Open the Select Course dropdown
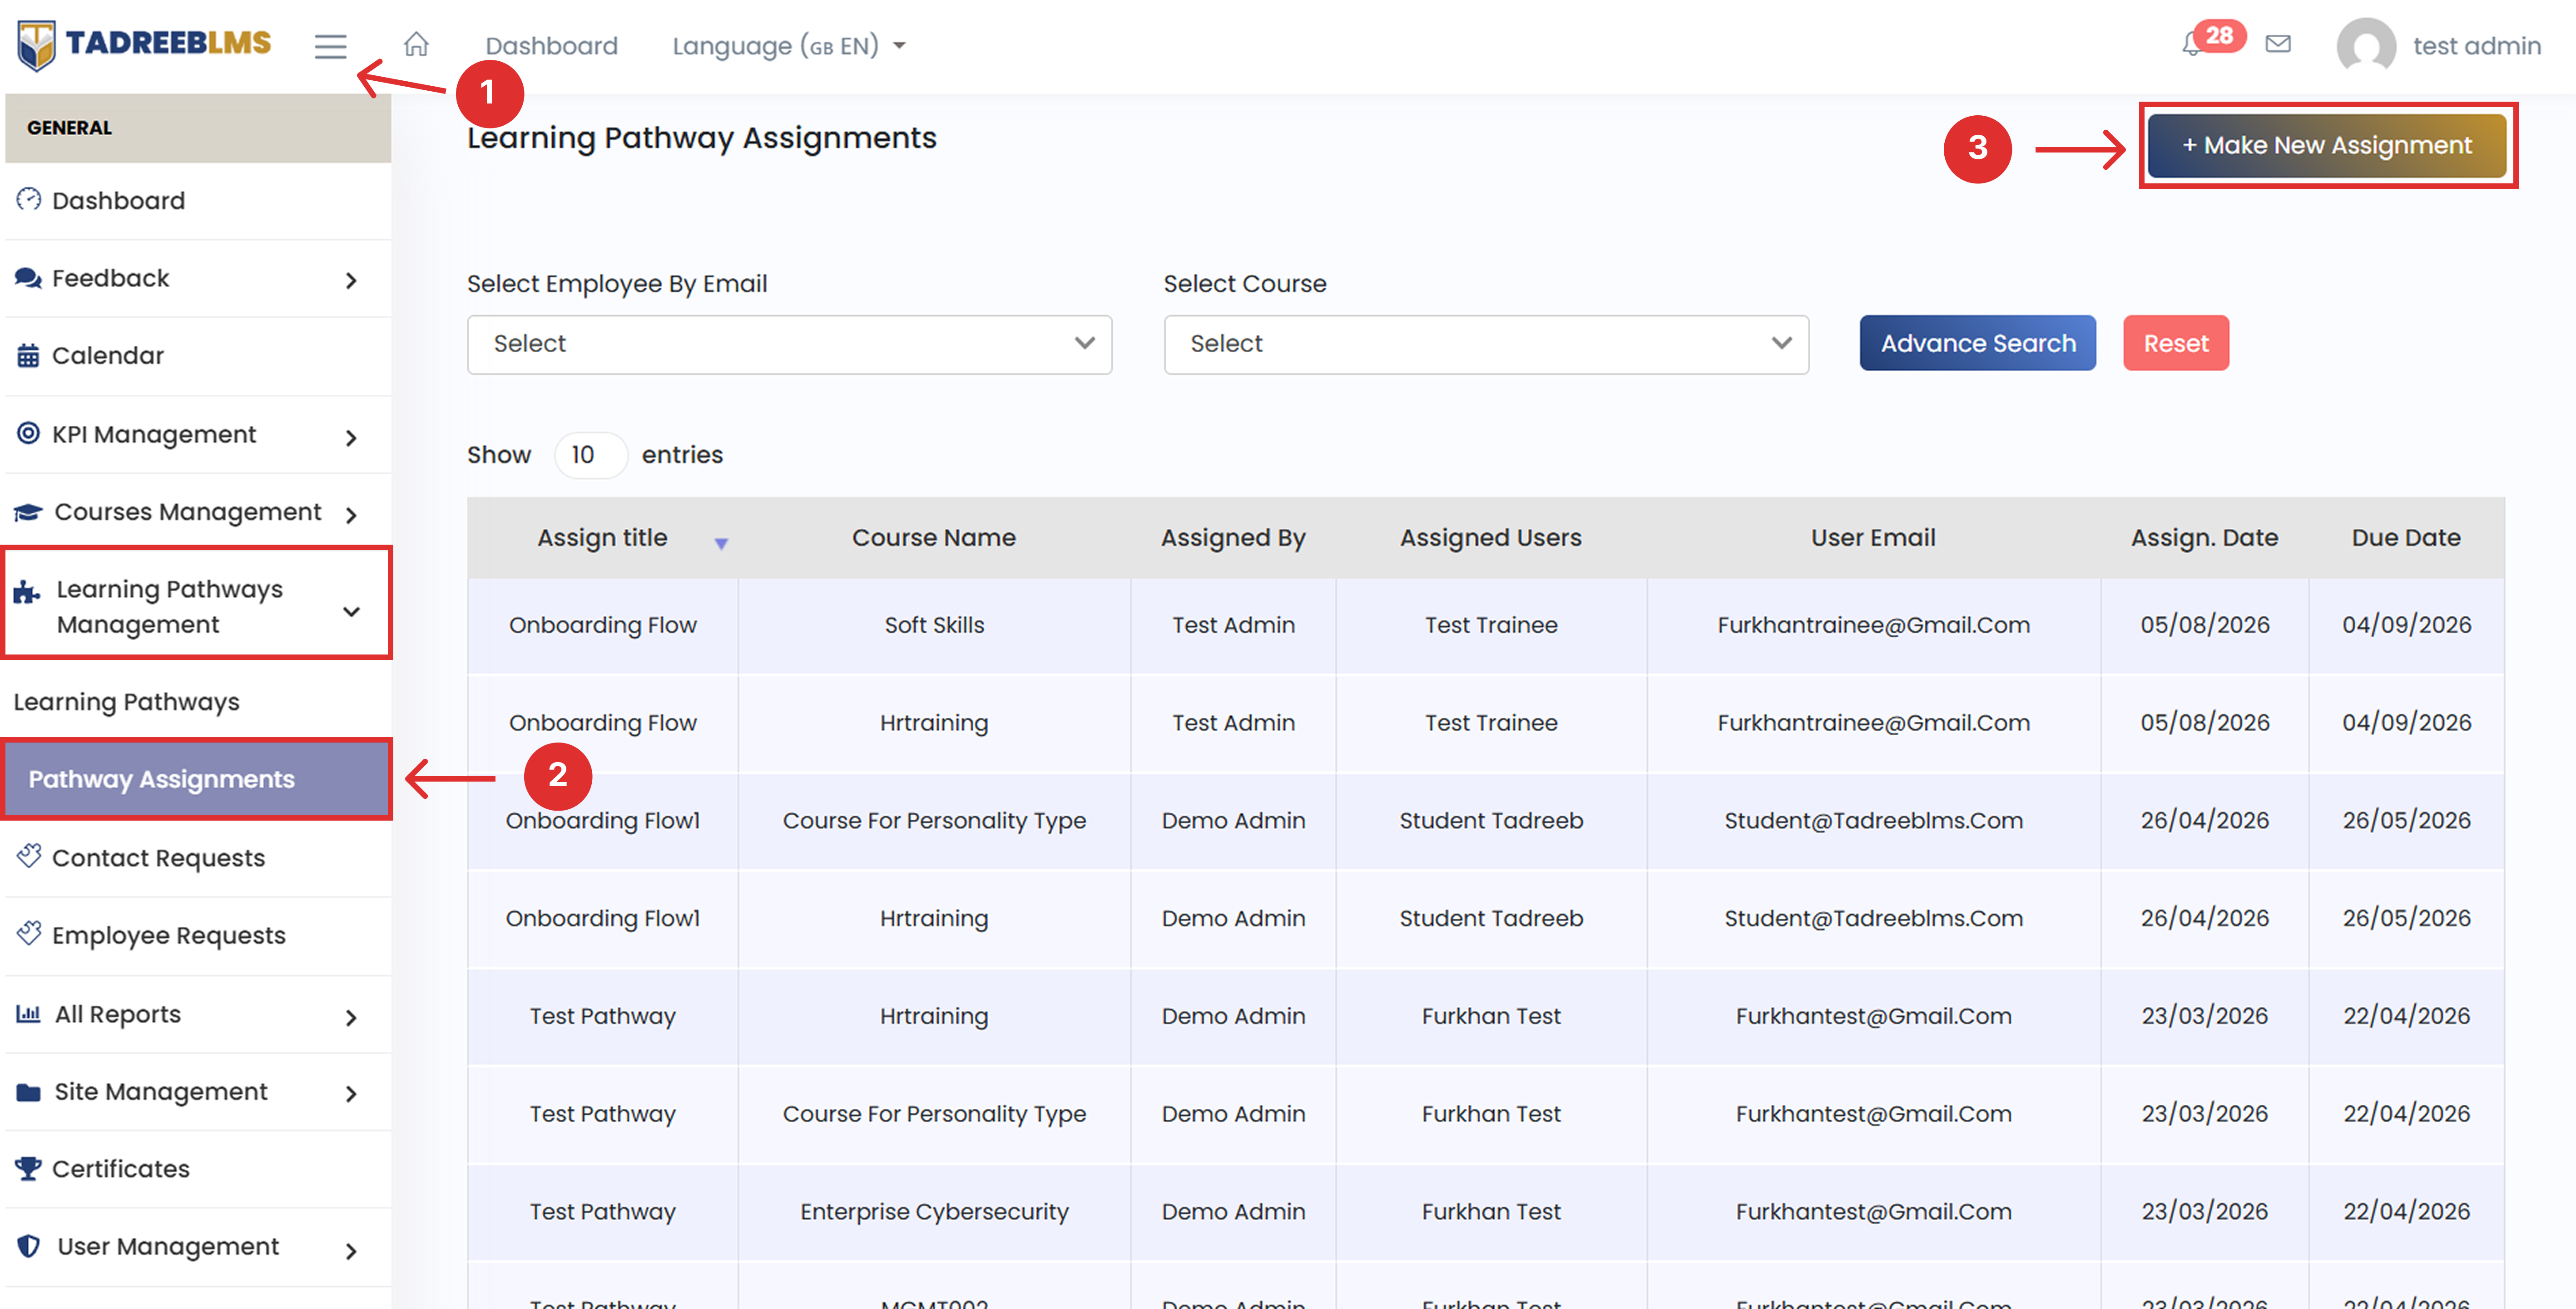The height and width of the screenshot is (1309, 2576). tap(1486, 345)
